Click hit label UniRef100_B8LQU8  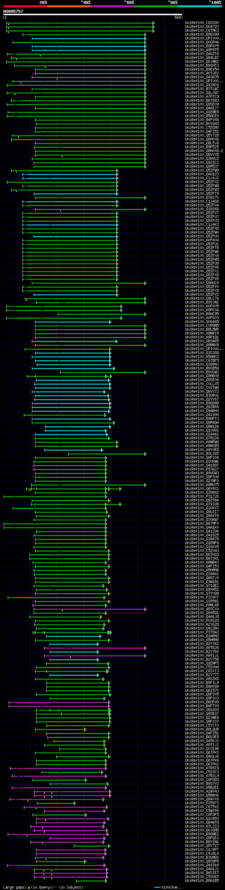pos(202,729)
